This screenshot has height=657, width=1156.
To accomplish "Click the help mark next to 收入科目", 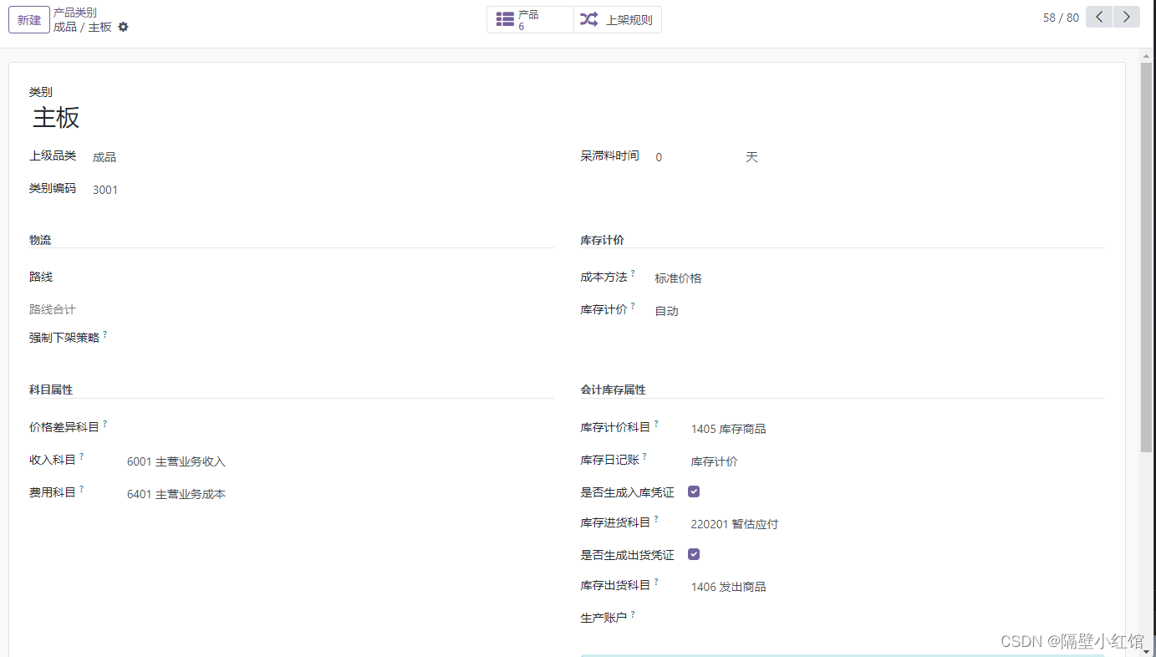I will 81,456.
